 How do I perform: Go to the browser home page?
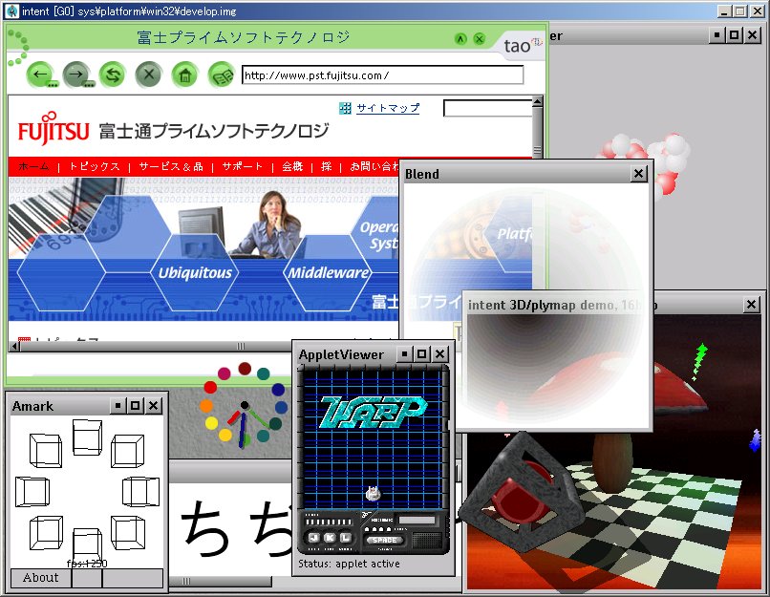pyautogui.click(x=185, y=75)
